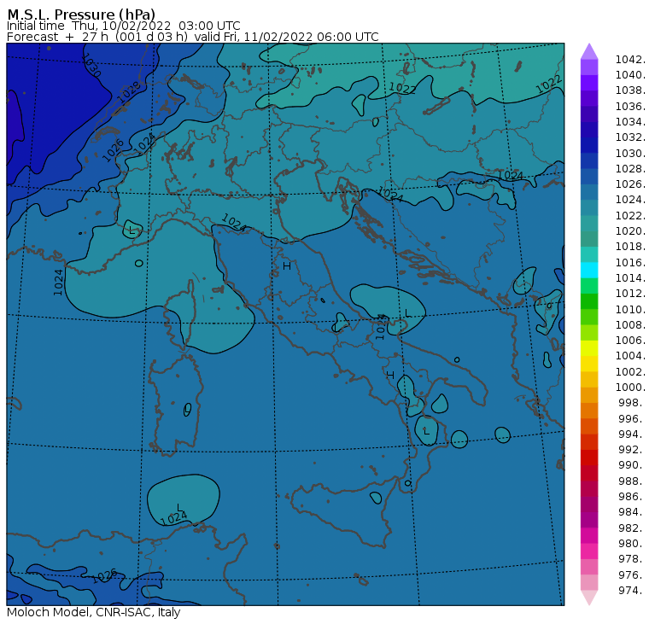Click the L marker in the Adriatic low
Viewport: 649px width, 624px height.
point(407,313)
